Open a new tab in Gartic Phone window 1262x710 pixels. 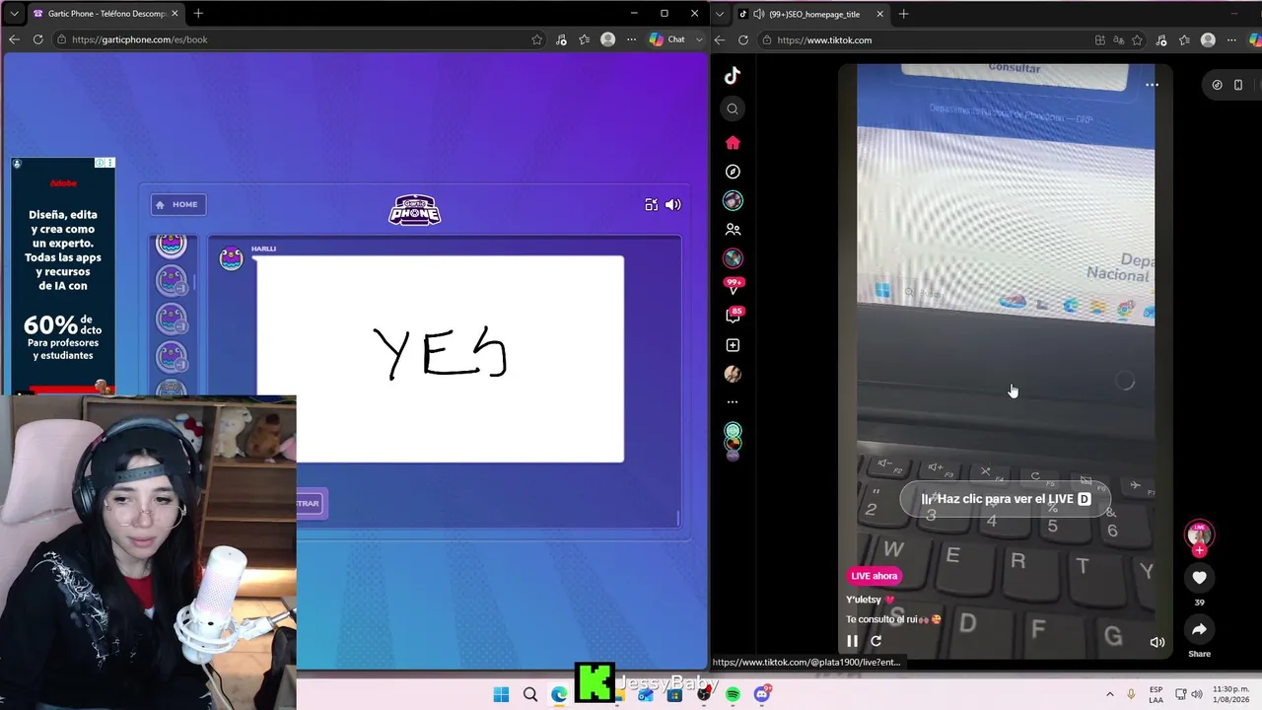[x=198, y=14]
